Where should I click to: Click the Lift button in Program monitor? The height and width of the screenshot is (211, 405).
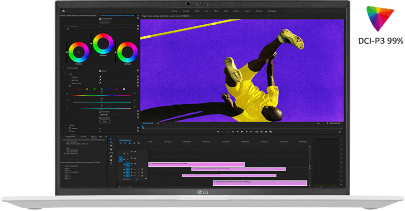click(x=256, y=132)
